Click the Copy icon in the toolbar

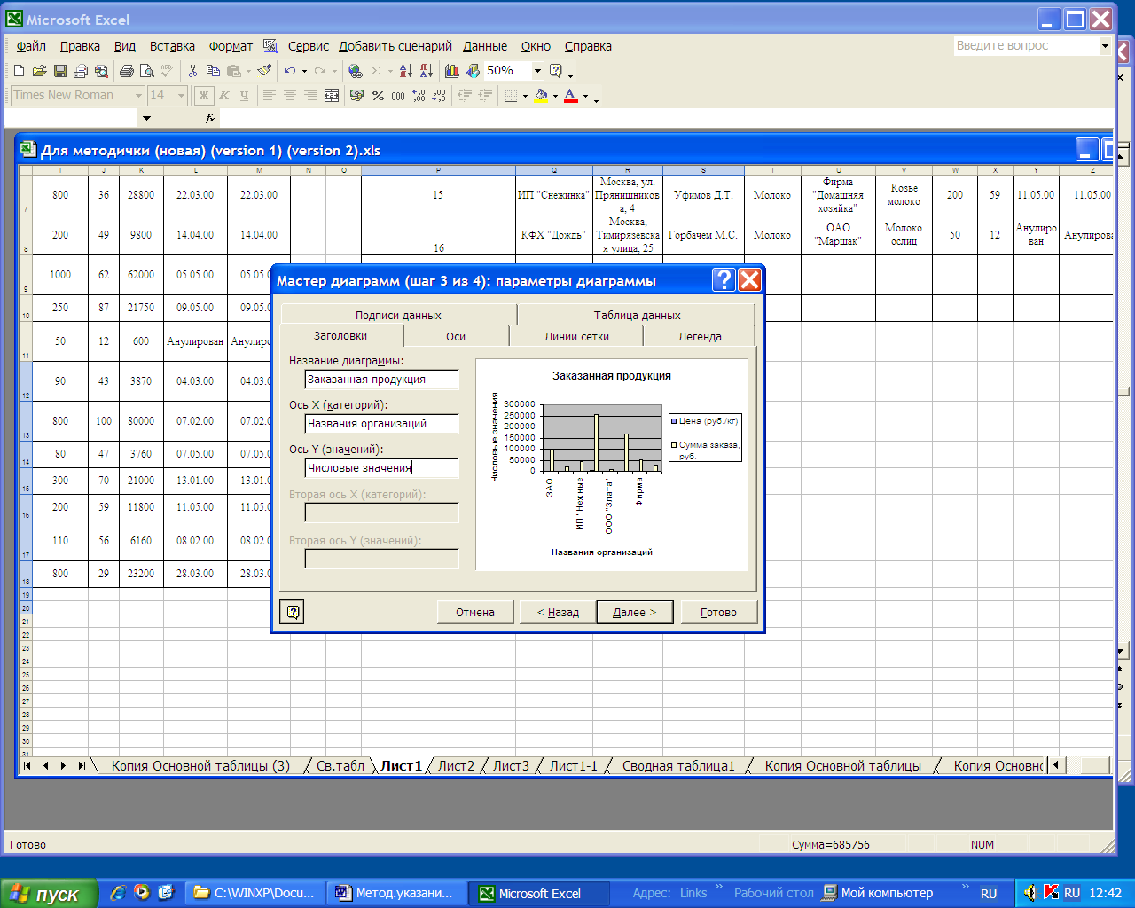pos(213,71)
